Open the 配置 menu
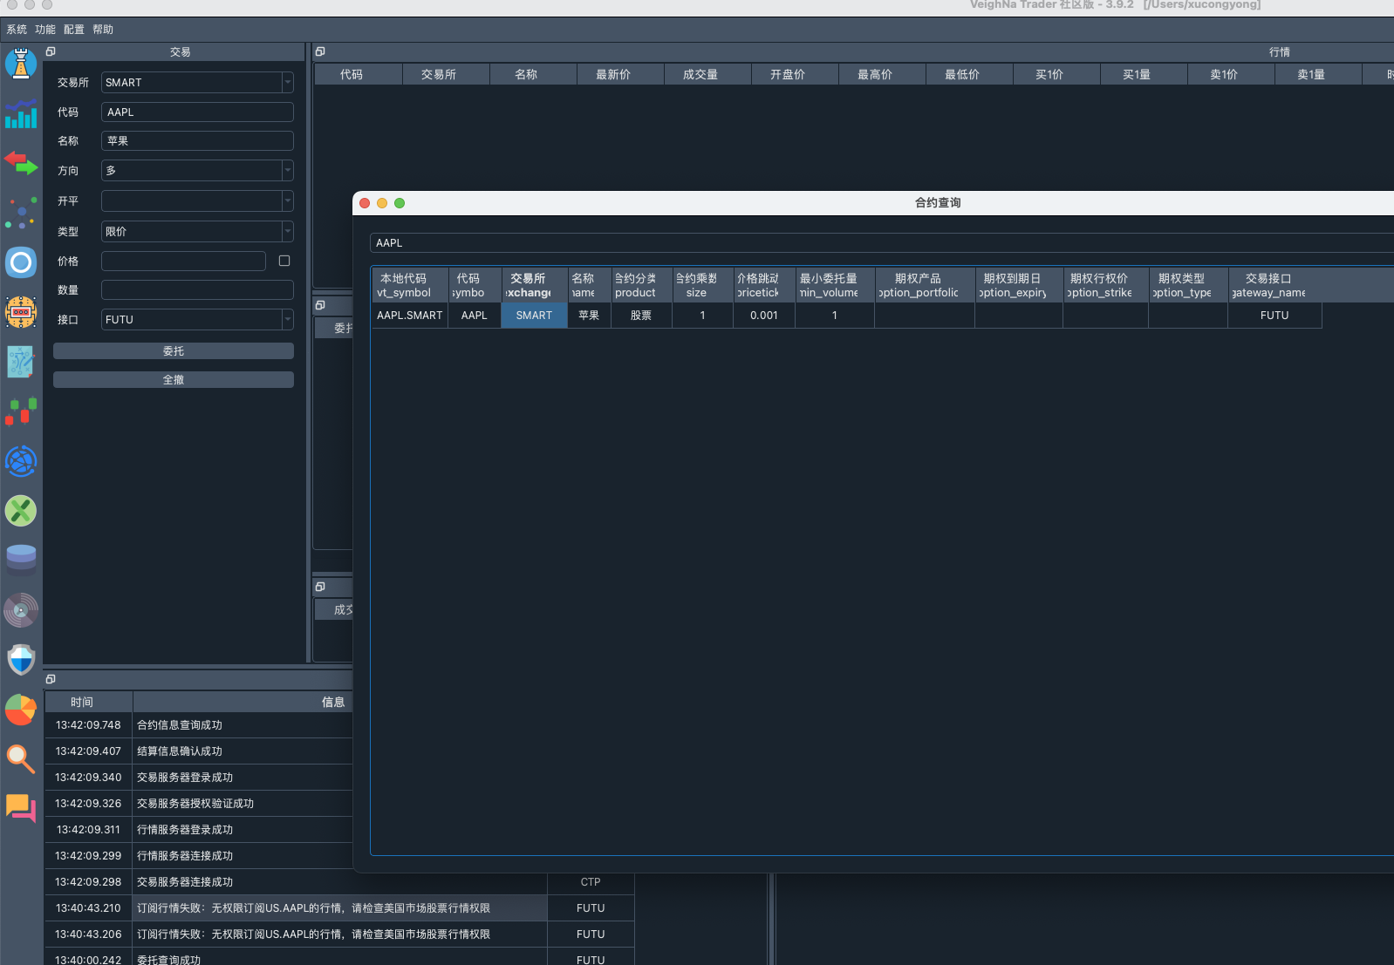Screen dimensions: 1394x965 (x=74, y=30)
